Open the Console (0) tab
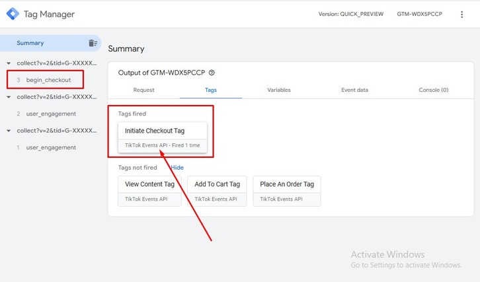This screenshot has width=480, height=282. point(433,90)
